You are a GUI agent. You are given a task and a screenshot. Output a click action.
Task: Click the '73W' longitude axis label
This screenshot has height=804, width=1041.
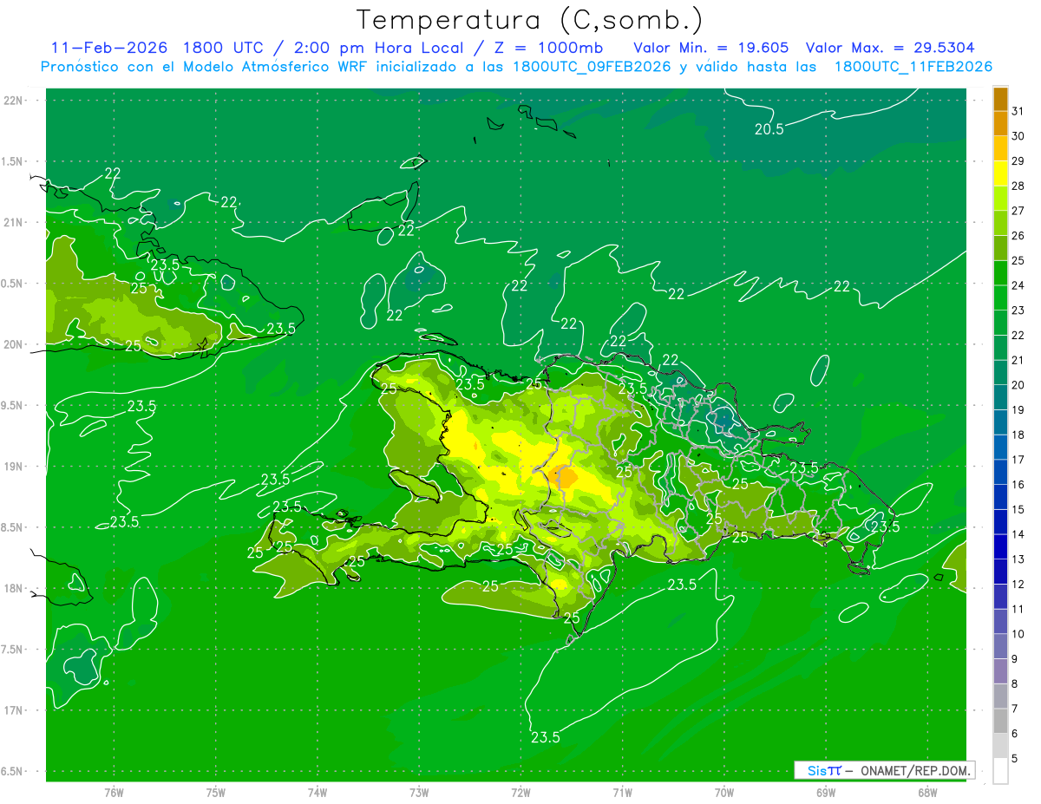419,793
